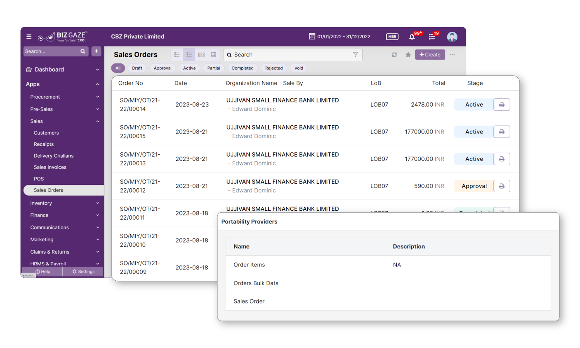
Task: Click the Sales Orders search box
Action: [x=293, y=55]
